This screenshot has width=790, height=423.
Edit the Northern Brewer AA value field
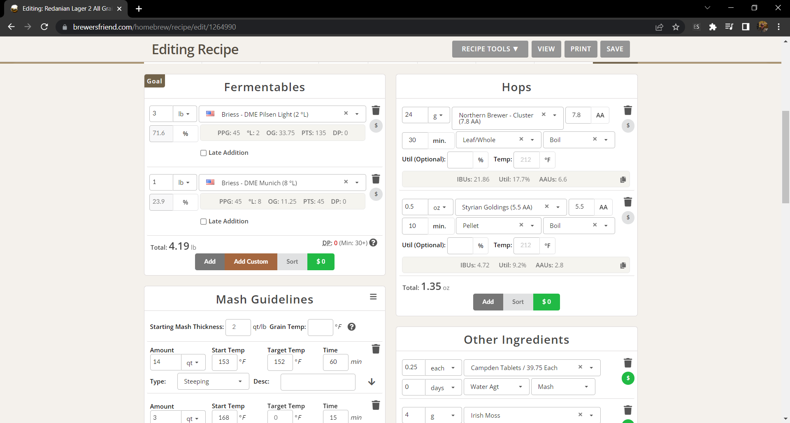[578, 115]
